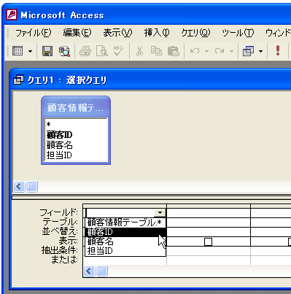
Task: Open the ファイル(F) menu
Action: [x=34, y=33]
